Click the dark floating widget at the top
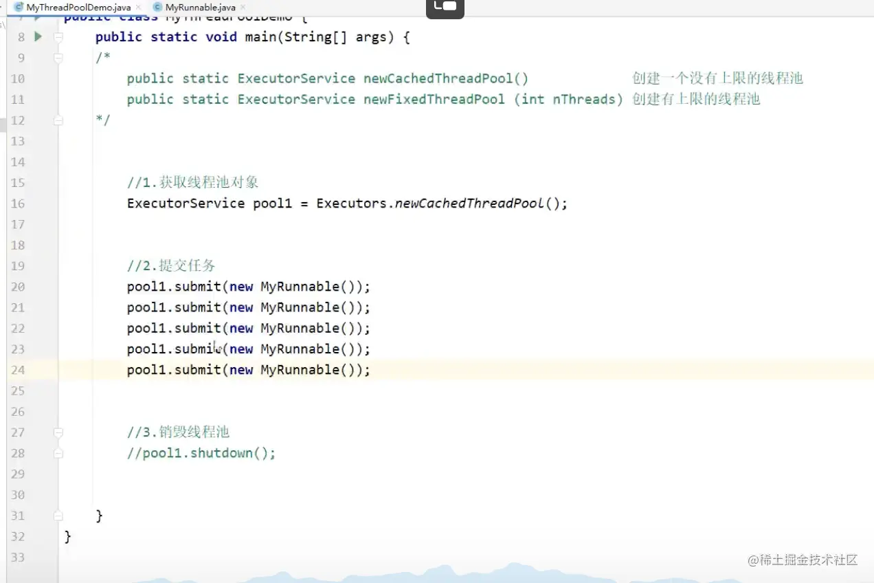874x583 pixels. click(445, 8)
